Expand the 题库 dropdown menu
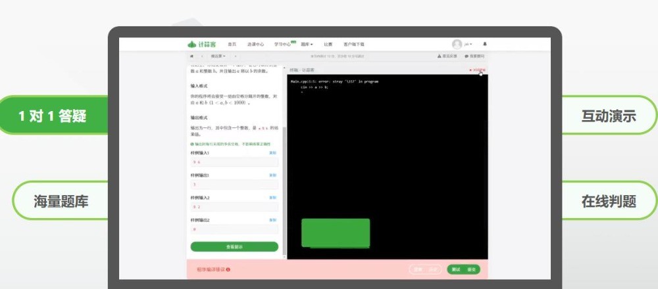This screenshot has height=289, width=658. click(x=307, y=45)
